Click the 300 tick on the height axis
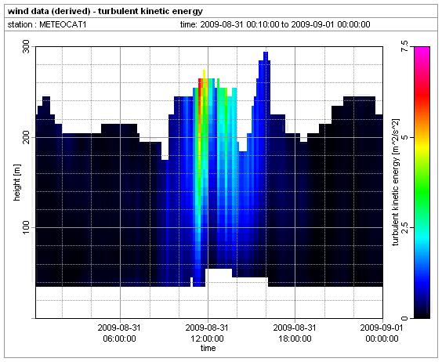The height and width of the screenshot is (362, 442). (x=26, y=46)
